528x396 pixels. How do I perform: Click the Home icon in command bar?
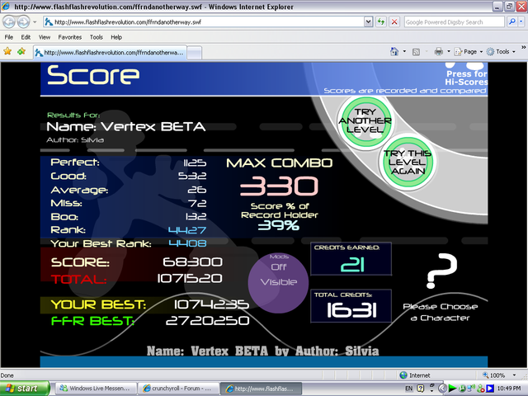pos(394,51)
